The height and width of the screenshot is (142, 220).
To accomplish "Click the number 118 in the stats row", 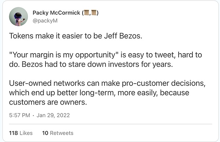I will [x=14, y=133].
